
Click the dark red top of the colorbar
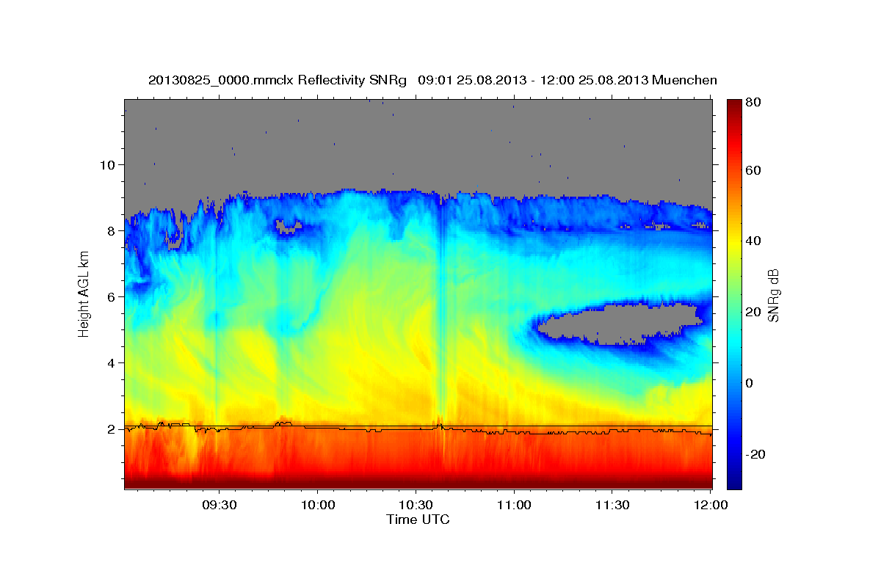tap(733, 106)
